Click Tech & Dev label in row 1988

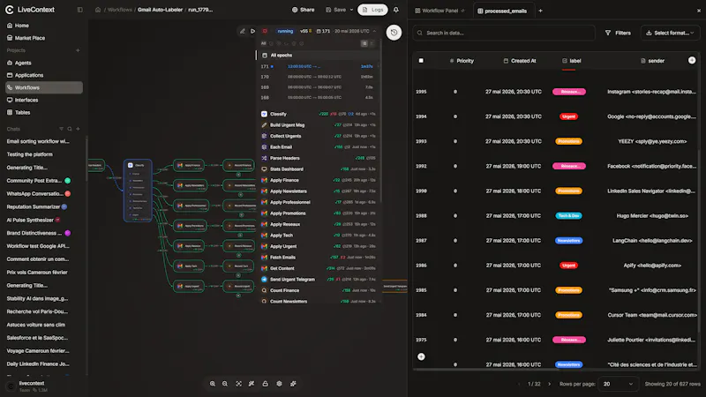tap(568, 215)
